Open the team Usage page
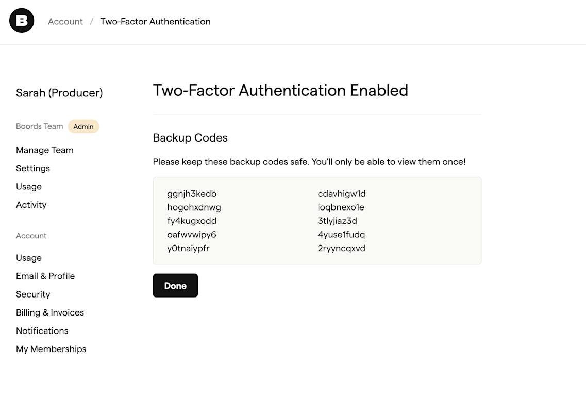 pyautogui.click(x=29, y=186)
